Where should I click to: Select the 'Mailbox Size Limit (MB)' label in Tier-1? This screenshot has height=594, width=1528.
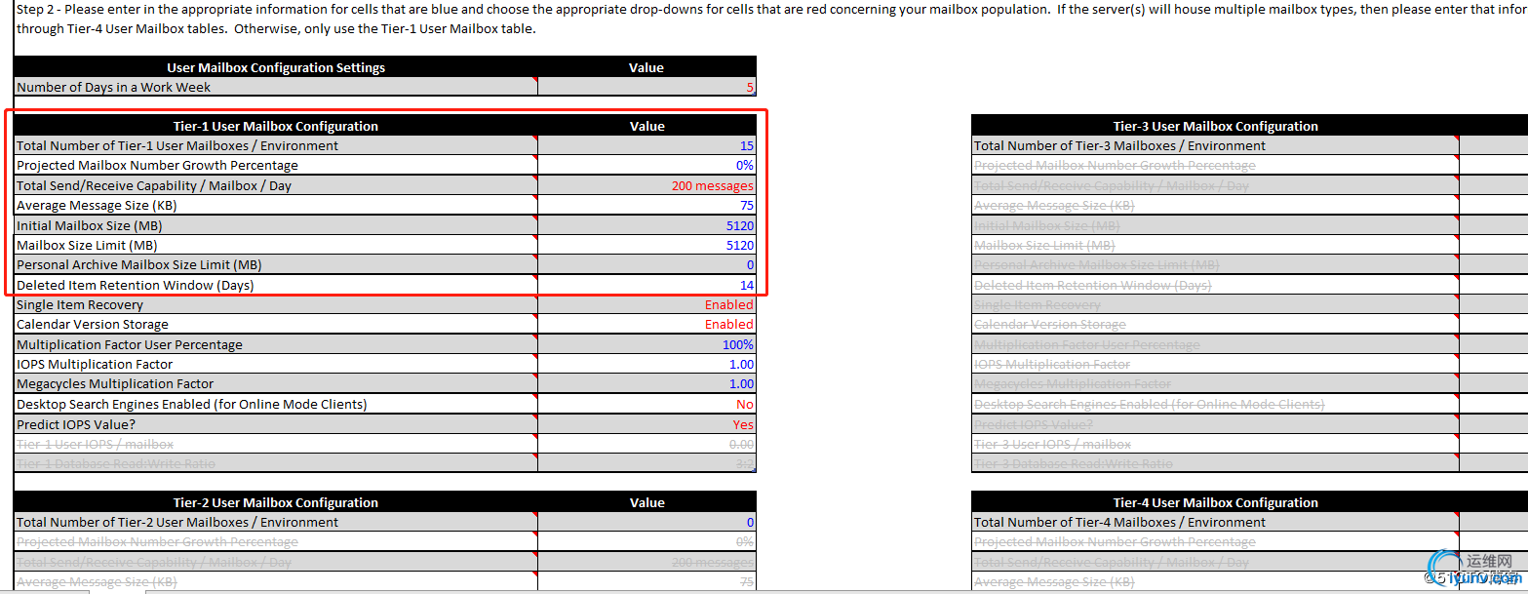[87, 246]
